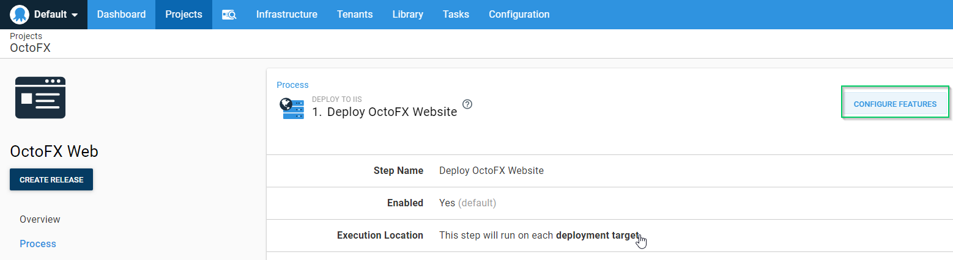Image resolution: width=953 pixels, height=260 pixels.
Task: Go to the Dashboard tab
Action: pos(121,15)
